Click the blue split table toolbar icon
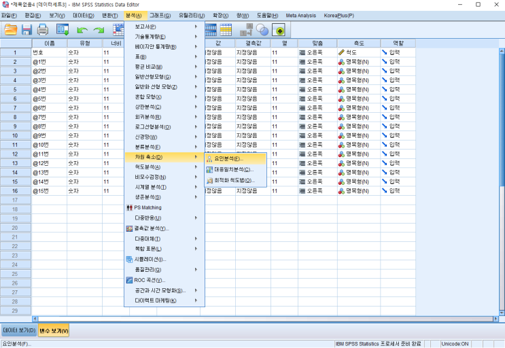505x348 pixels. pyautogui.click(x=211, y=30)
